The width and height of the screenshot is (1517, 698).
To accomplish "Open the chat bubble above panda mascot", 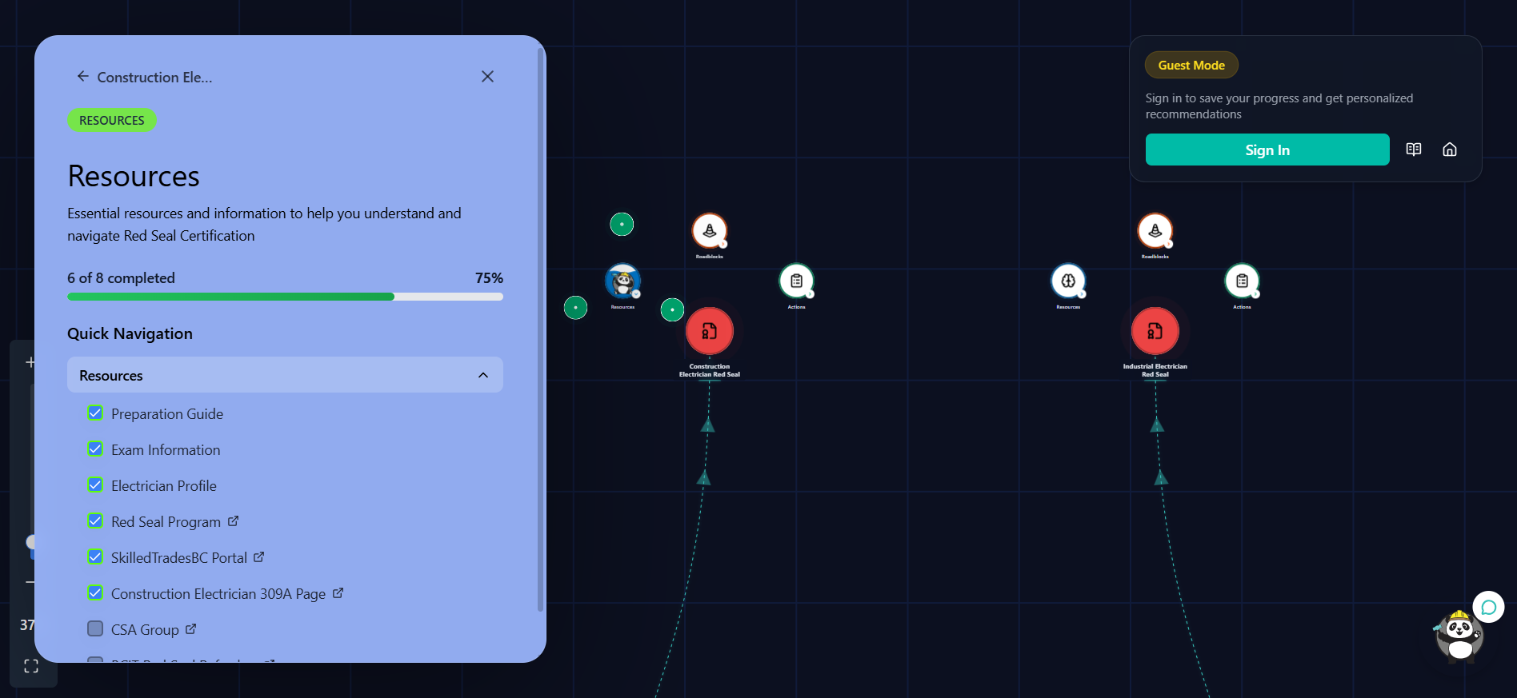I will point(1488,608).
